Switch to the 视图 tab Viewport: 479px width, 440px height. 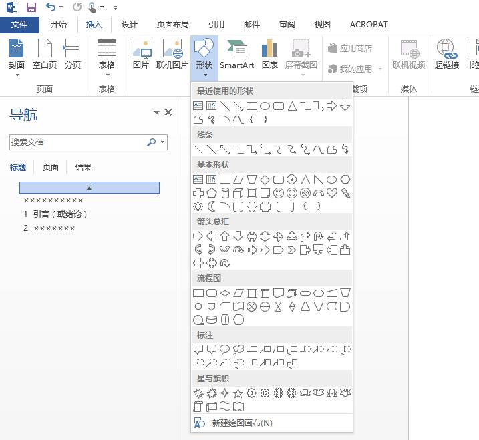click(323, 25)
